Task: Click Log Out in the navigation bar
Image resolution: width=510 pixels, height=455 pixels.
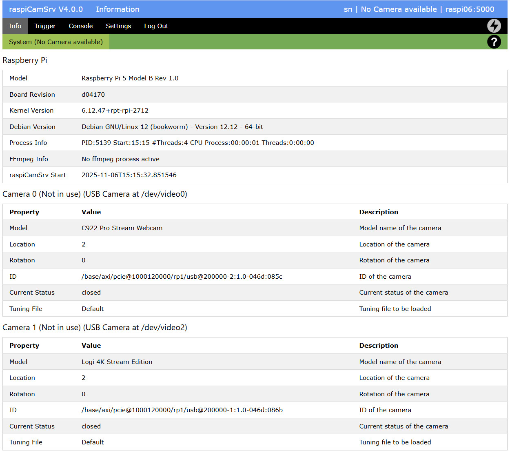Action: pyautogui.click(x=156, y=26)
